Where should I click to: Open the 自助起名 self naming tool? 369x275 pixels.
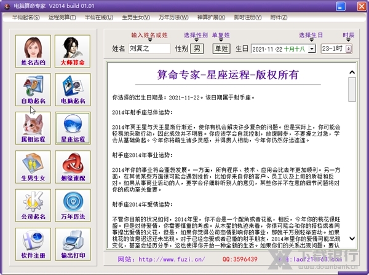click(33, 90)
